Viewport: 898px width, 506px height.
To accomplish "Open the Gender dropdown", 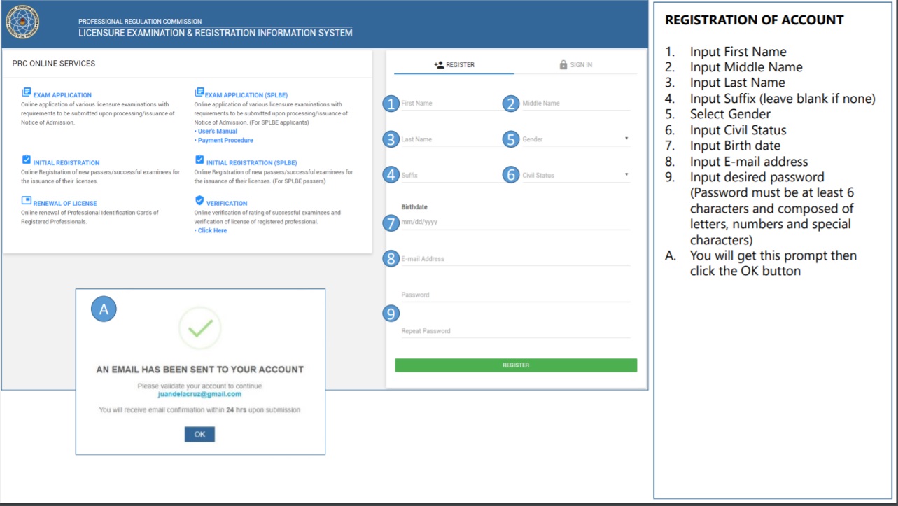I will tap(575, 139).
